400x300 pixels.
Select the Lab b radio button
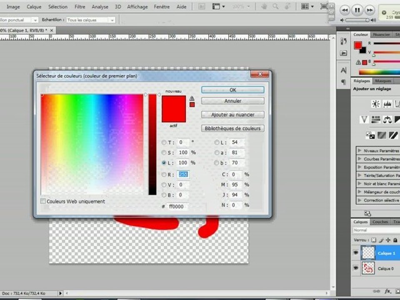point(217,163)
